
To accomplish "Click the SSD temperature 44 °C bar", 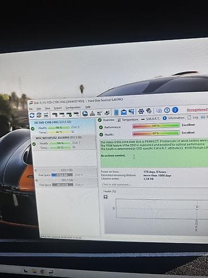I will pos(59,132).
